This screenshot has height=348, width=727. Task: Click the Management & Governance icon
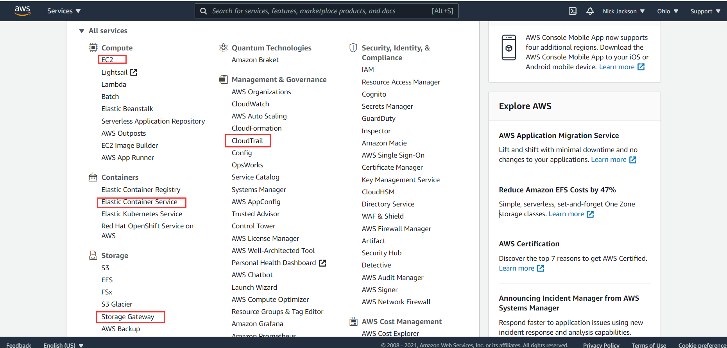(x=223, y=79)
